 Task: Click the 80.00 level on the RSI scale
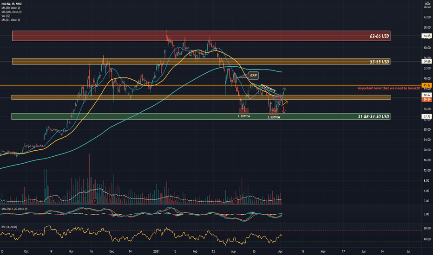click(426, 228)
